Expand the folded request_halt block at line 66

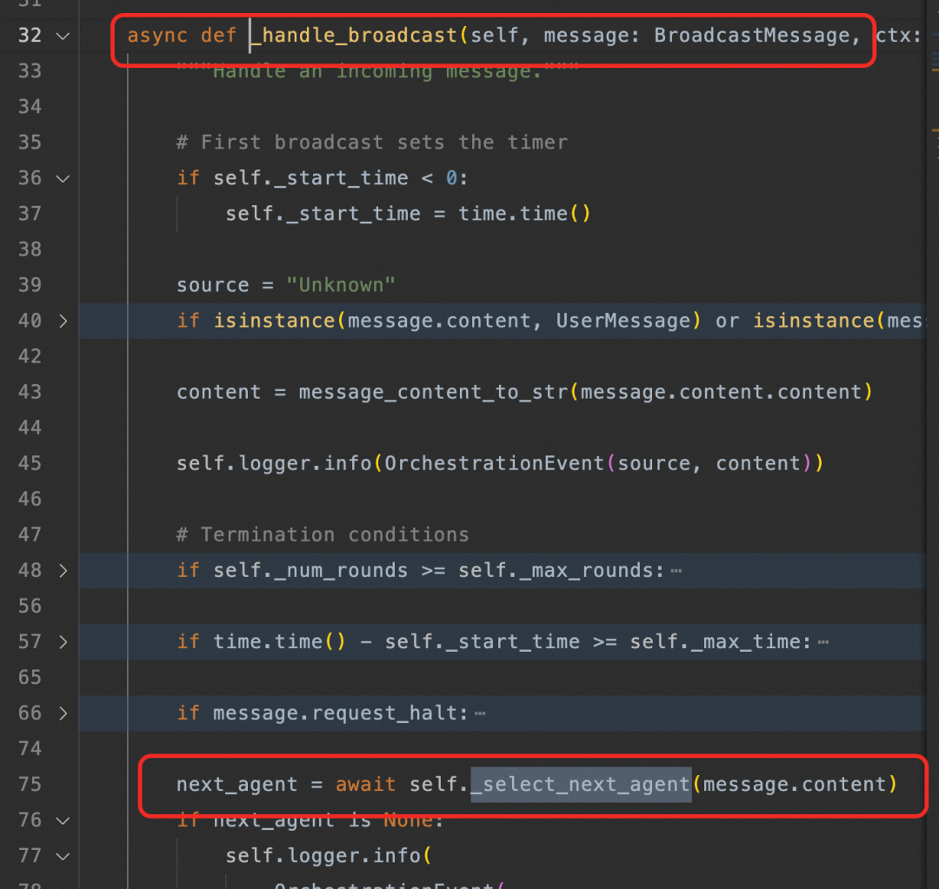63,713
